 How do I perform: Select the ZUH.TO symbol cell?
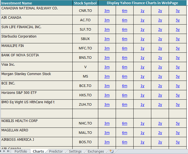coord(85,104)
